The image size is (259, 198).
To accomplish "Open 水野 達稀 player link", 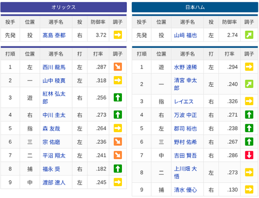I will click(186, 67).
